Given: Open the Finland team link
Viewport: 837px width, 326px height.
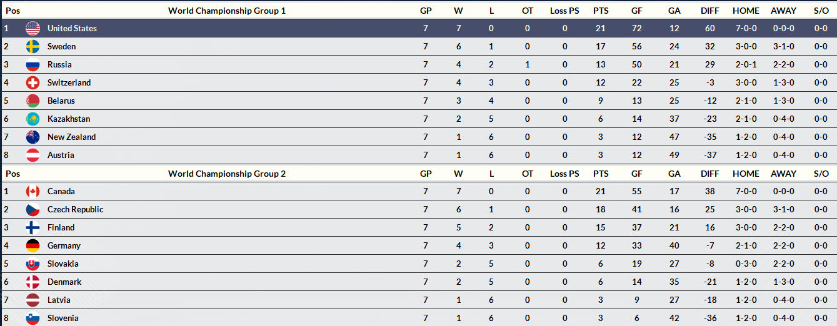Looking at the screenshot, I should (61, 227).
